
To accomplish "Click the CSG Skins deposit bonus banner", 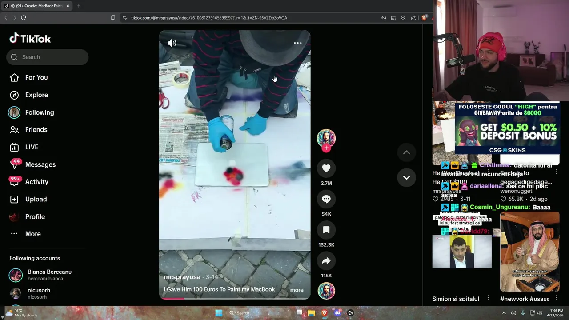I will [x=507, y=128].
